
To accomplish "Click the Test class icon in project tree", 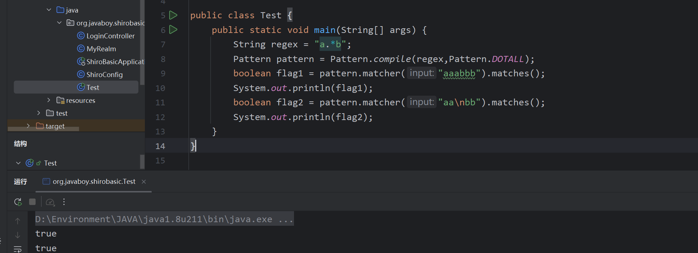I will click(81, 87).
